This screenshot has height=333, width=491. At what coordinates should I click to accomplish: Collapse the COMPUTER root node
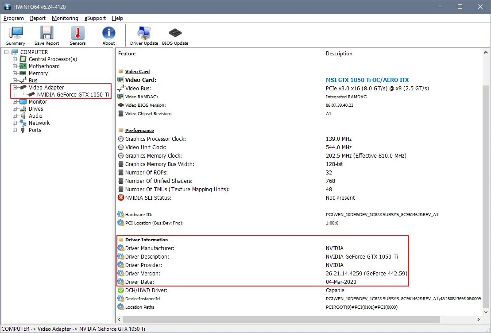[x=7, y=52]
